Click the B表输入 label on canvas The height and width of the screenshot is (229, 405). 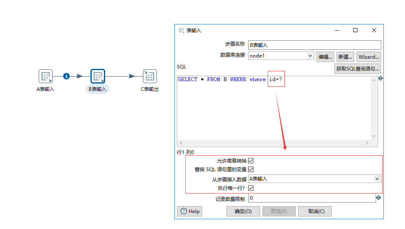(x=98, y=89)
